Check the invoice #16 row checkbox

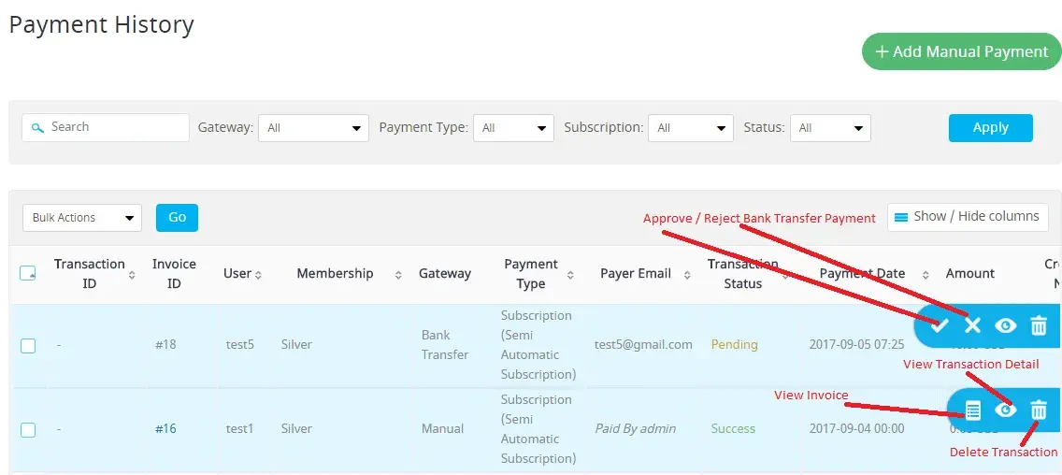[x=28, y=429]
